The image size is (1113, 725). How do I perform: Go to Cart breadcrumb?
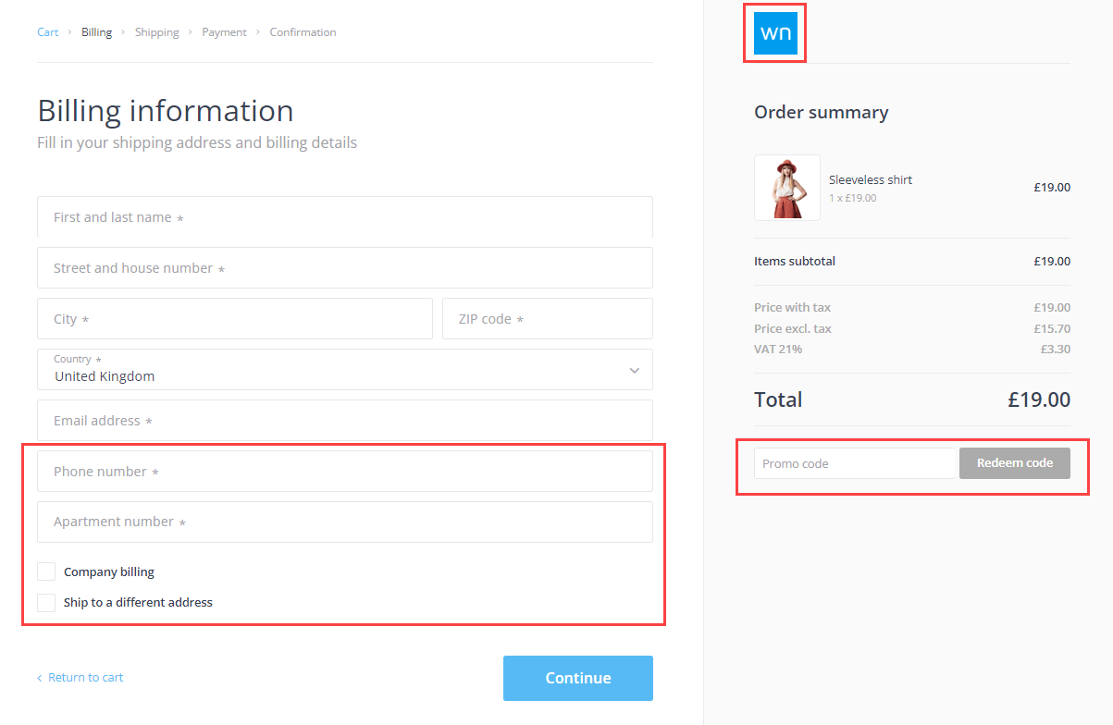point(48,32)
